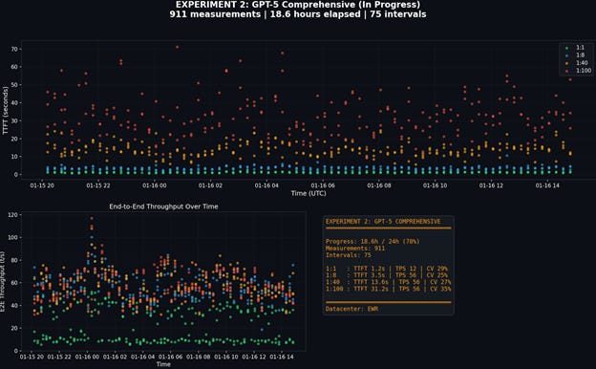This screenshot has width=596, height=369.
Task: Click '01-16 06' tick on the throughput chart
Action: pos(171,357)
